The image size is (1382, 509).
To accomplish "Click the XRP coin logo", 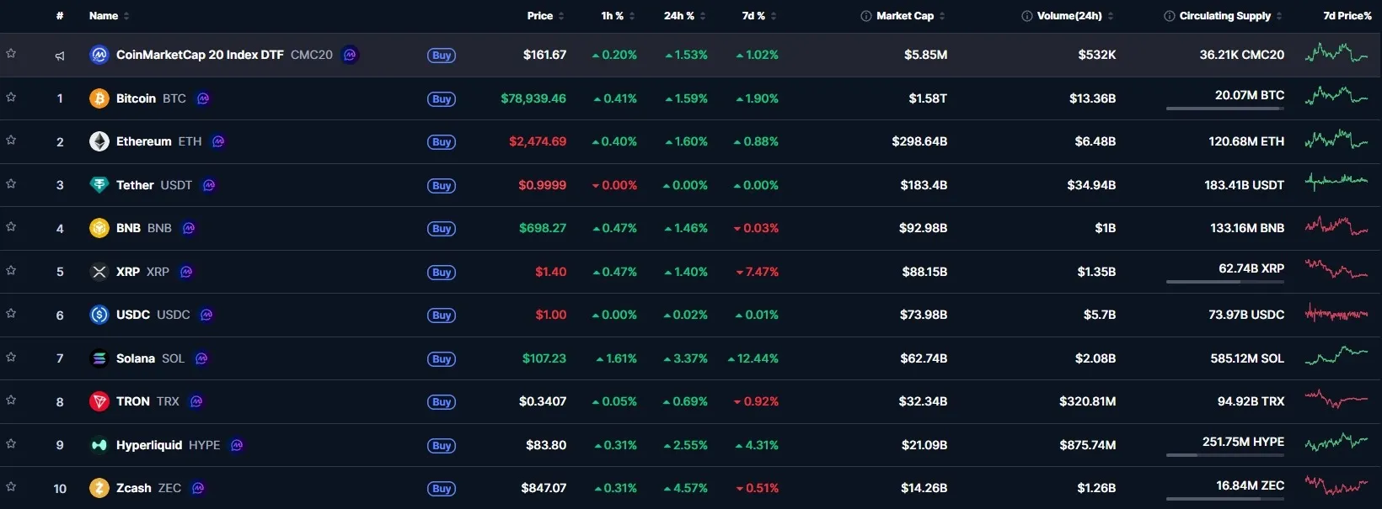I will 99,272.
